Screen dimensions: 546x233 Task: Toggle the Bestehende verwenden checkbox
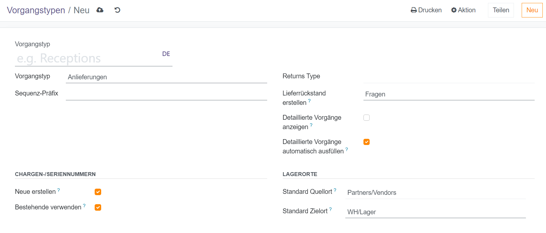[x=98, y=207]
